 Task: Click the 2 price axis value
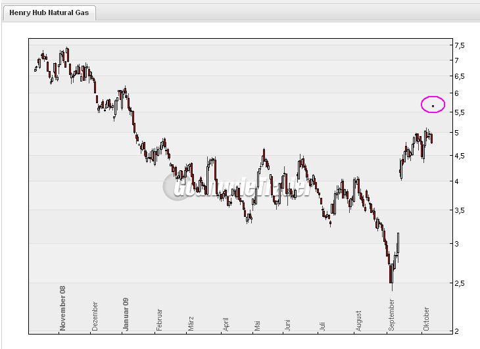457,331
